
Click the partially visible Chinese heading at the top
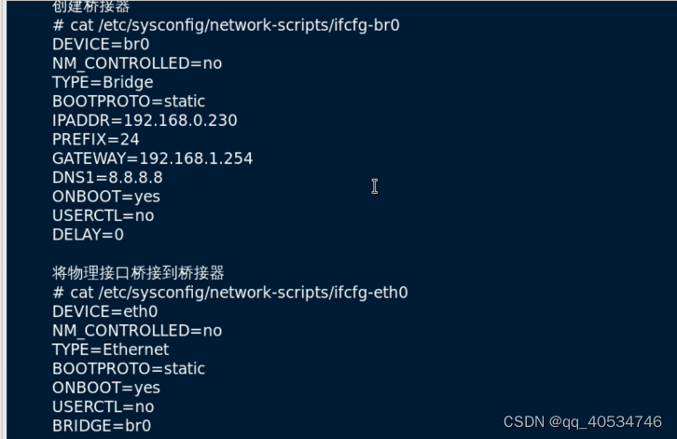point(90,6)
